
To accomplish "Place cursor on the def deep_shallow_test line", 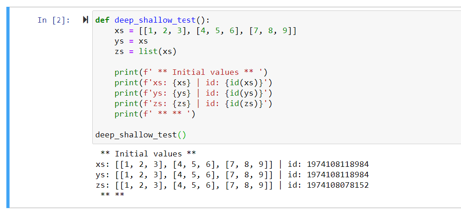I will click(152, 20).
